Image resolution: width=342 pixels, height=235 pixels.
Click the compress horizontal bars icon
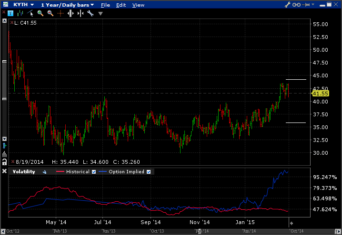tap(80, 13)
